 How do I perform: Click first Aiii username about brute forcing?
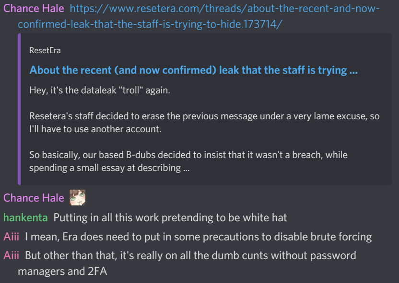(x=11, y=237)
